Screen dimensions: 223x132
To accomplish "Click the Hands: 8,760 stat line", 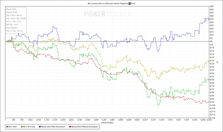I will pos(12,12).
